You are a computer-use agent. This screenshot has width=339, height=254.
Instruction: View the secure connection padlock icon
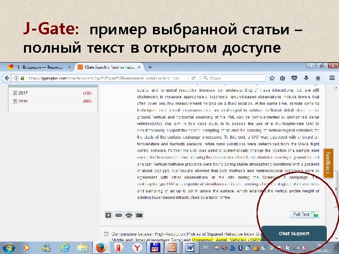22,78
